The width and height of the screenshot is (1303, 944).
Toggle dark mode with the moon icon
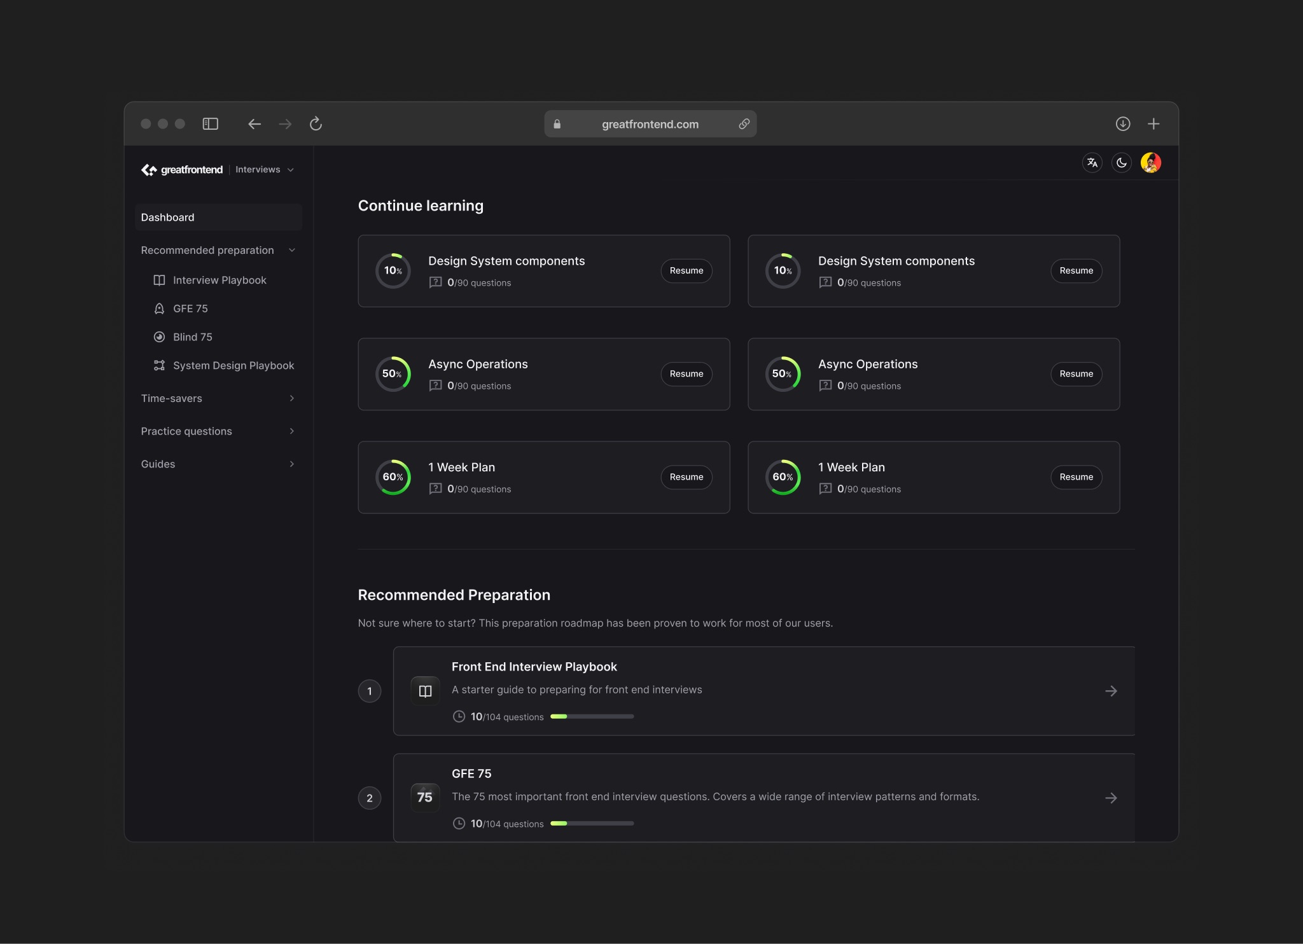[1122, 163]
